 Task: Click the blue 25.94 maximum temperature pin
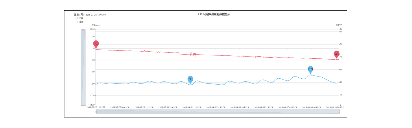pyautogui.click(x=311, y=69)
